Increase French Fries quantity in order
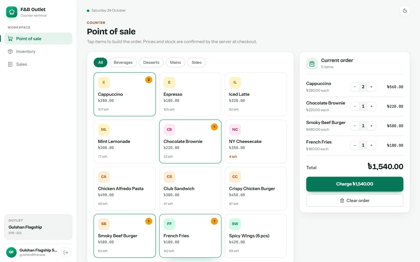420x262 pixels. pyautogui.click(x=371, y=145)
